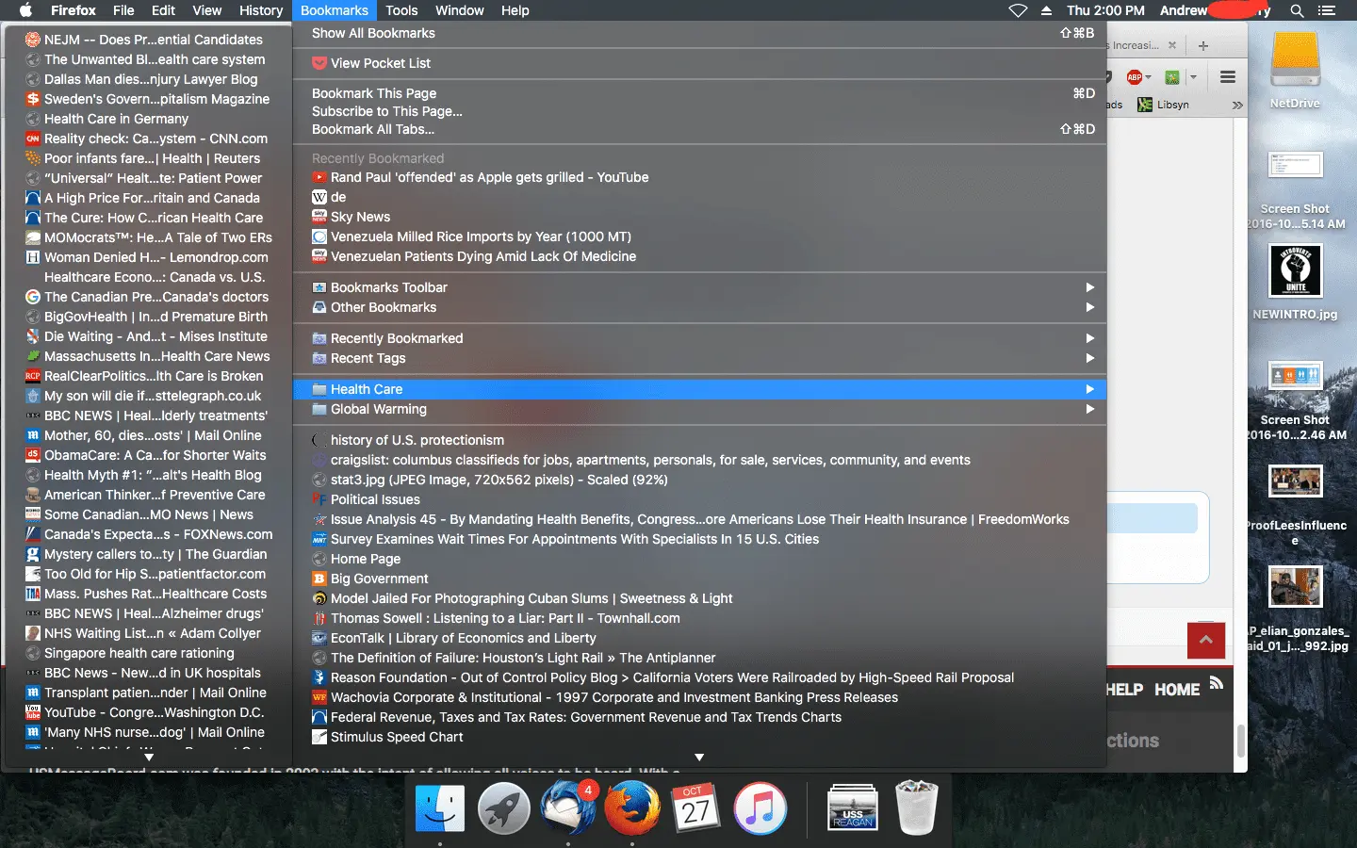Show more bookmarks toolbar items via chevron

[1236, 105]
